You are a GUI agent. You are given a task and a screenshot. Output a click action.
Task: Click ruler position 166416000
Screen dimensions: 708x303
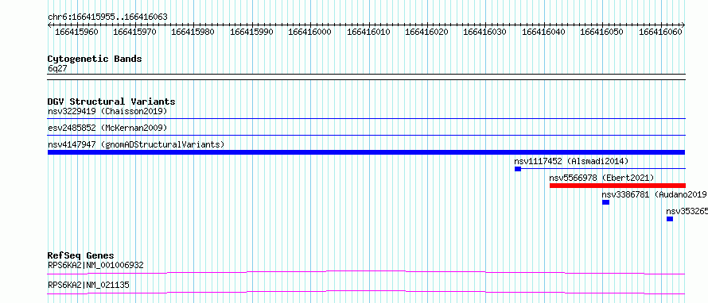point(309,32)
